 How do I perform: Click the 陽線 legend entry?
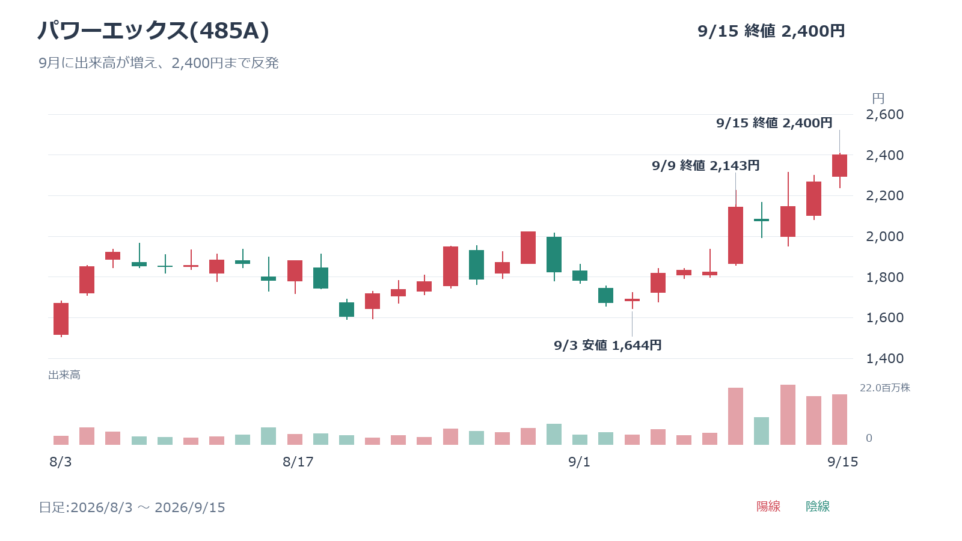point(768,507)
